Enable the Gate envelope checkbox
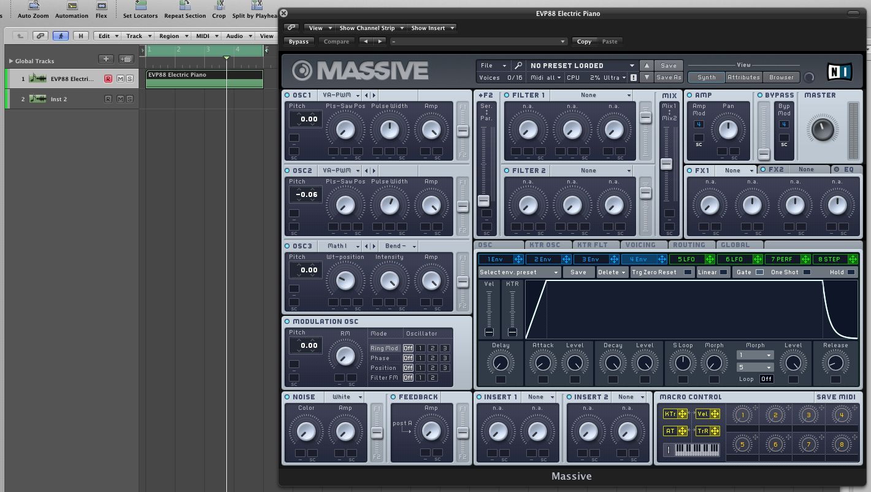Viewport: 871px width, 492px height. tap(759, 272)
